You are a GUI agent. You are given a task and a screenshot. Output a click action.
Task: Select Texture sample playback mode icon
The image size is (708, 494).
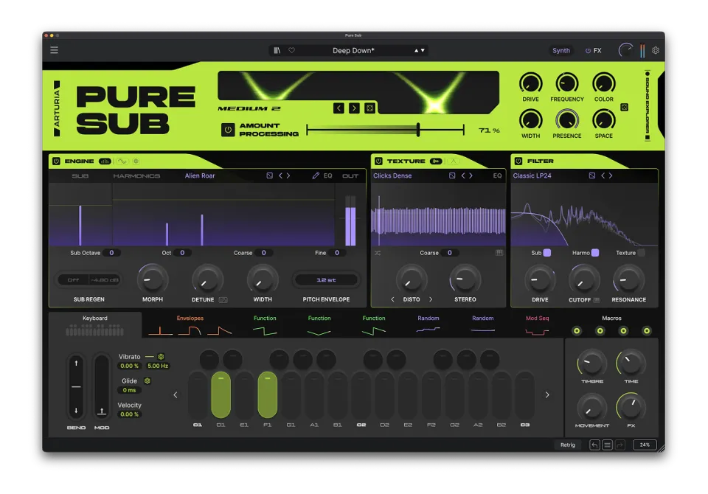436,161
